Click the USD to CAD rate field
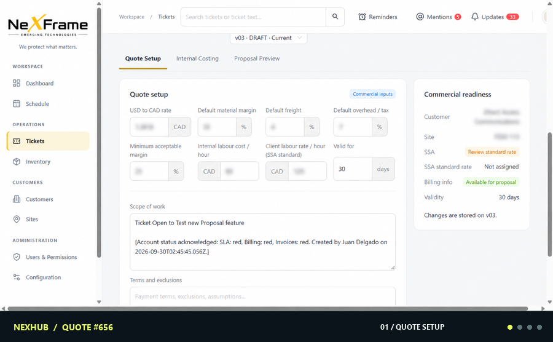The width and height of the screenshot is (553, 342). 149,127
